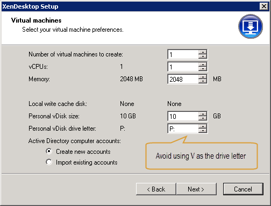Cancel the XenDesktop Setup wizard

tap(243, 189)
